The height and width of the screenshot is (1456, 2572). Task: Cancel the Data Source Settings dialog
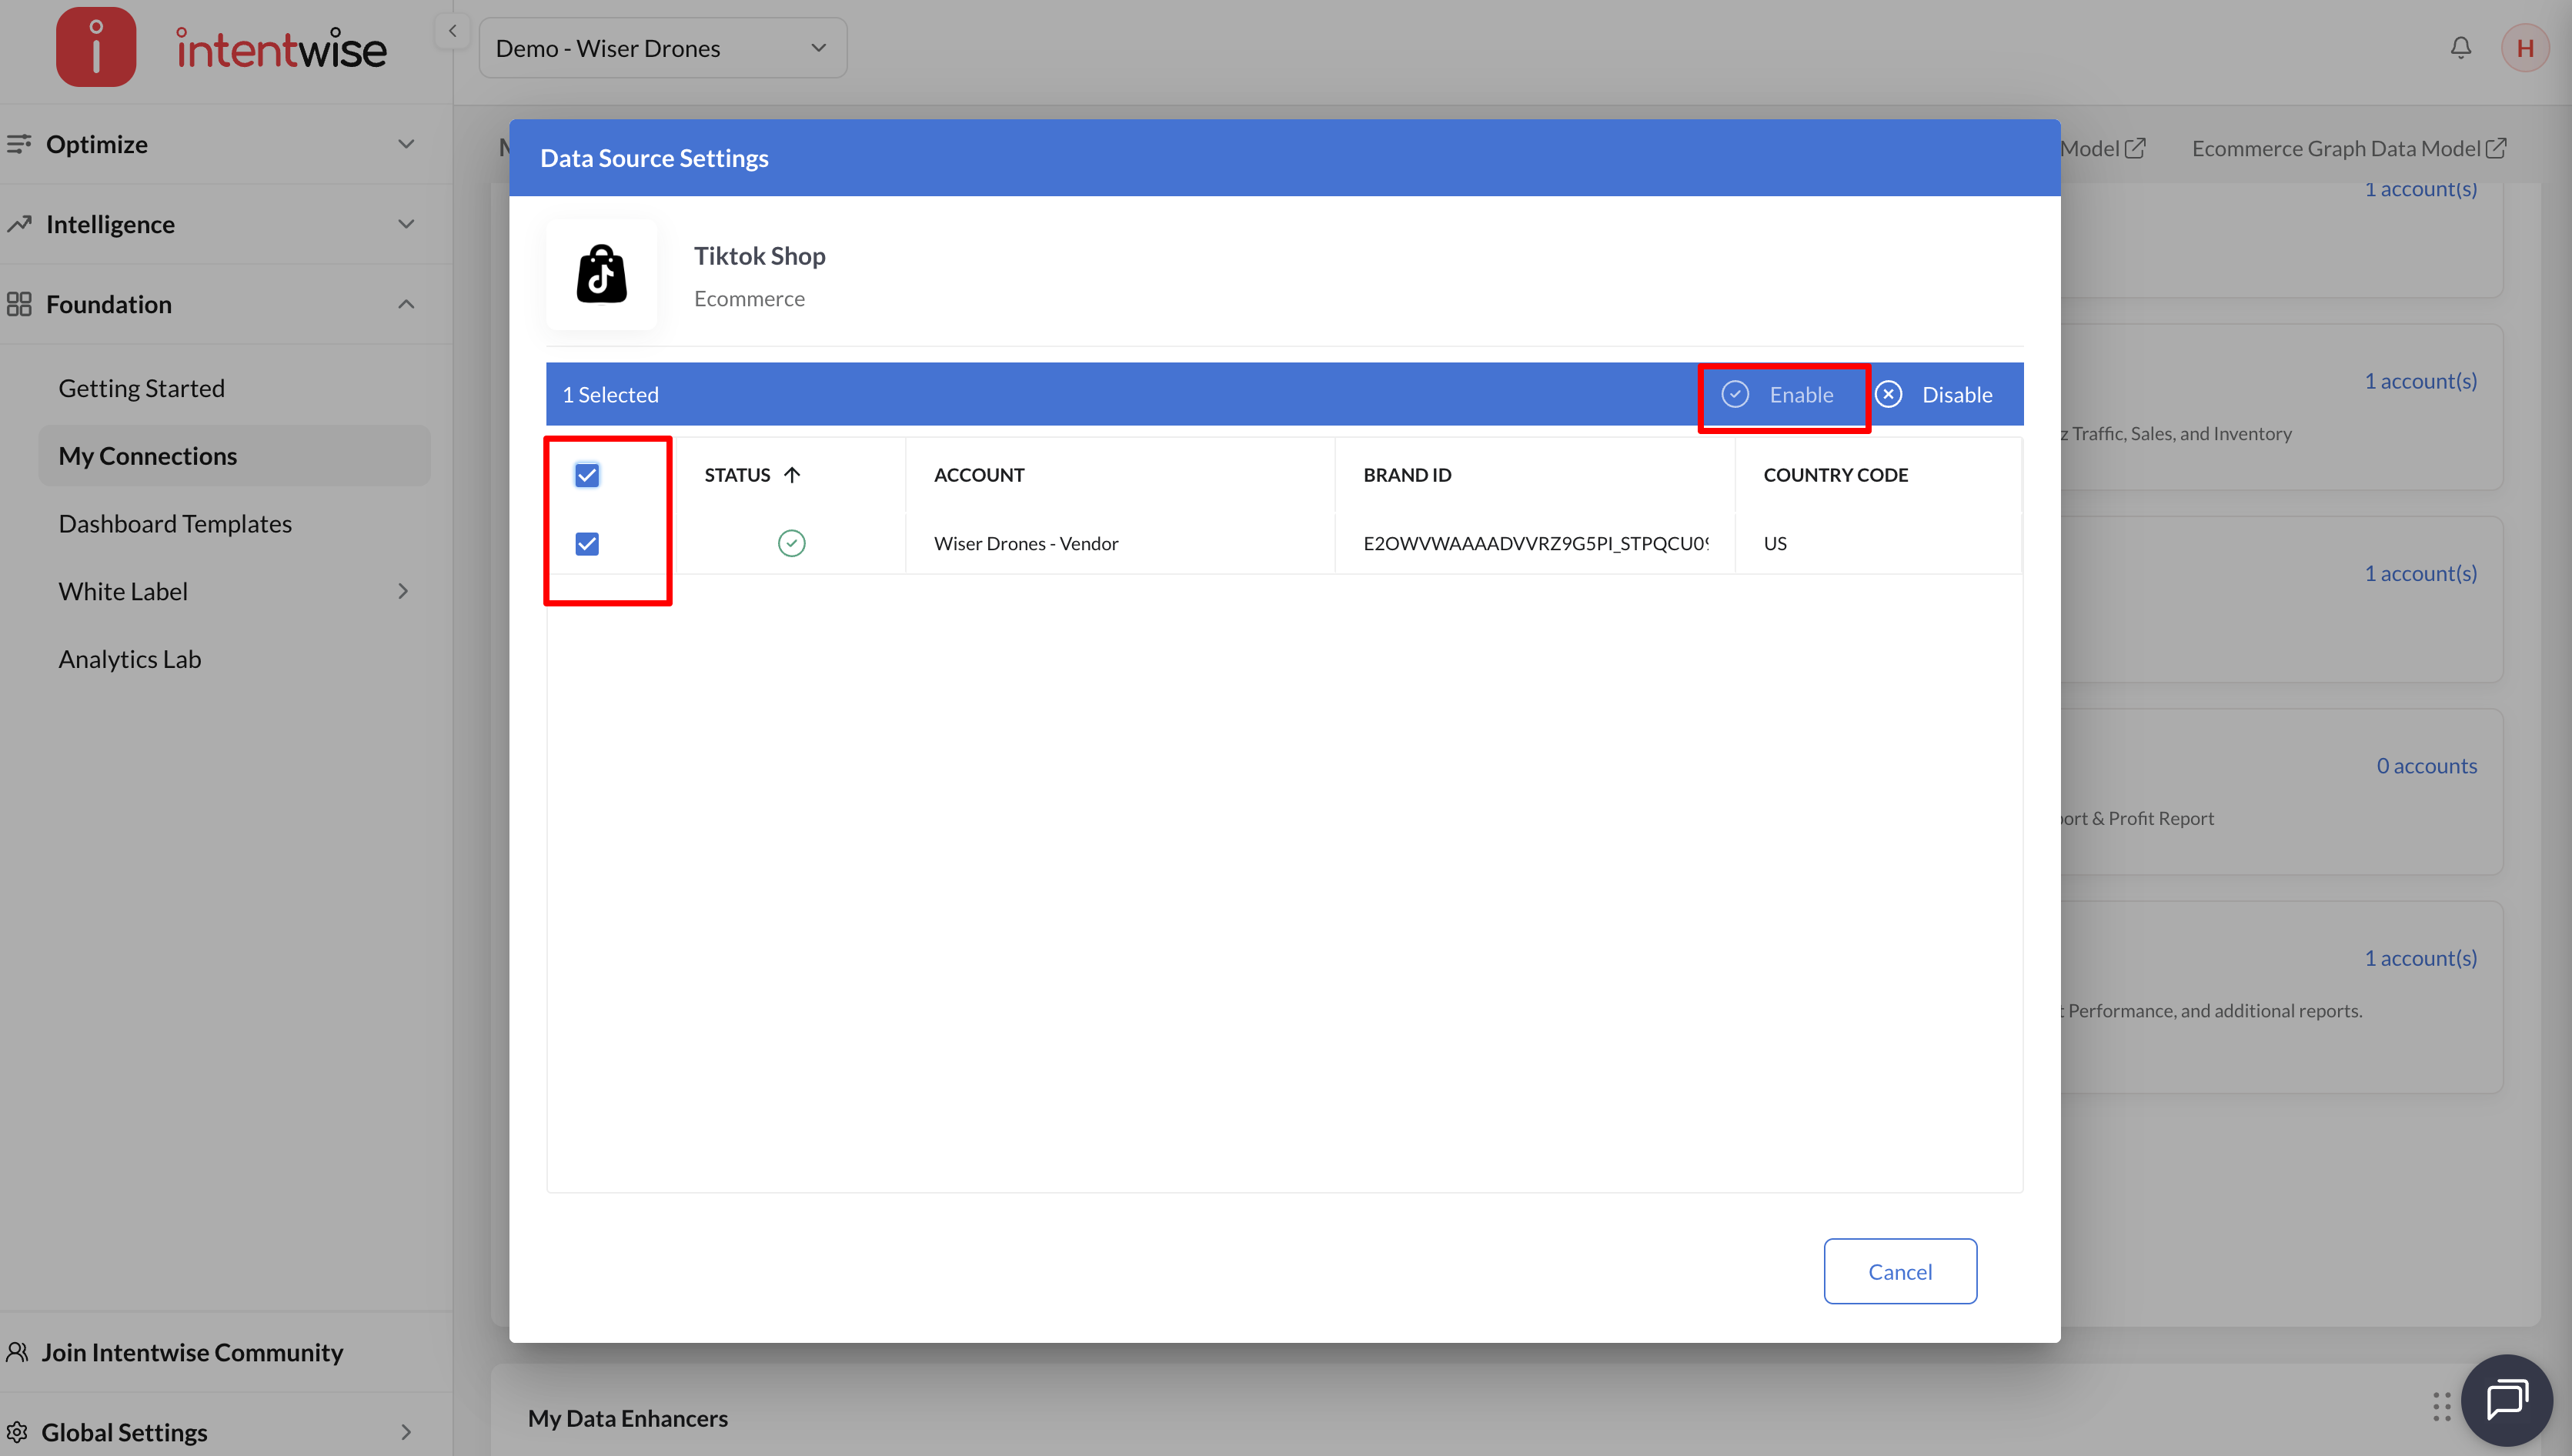(1900, 1271)
